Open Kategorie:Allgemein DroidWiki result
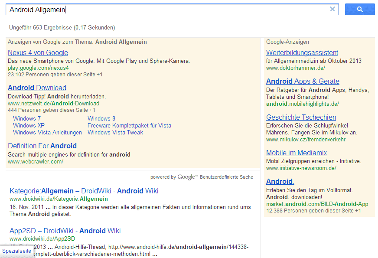 84,191
